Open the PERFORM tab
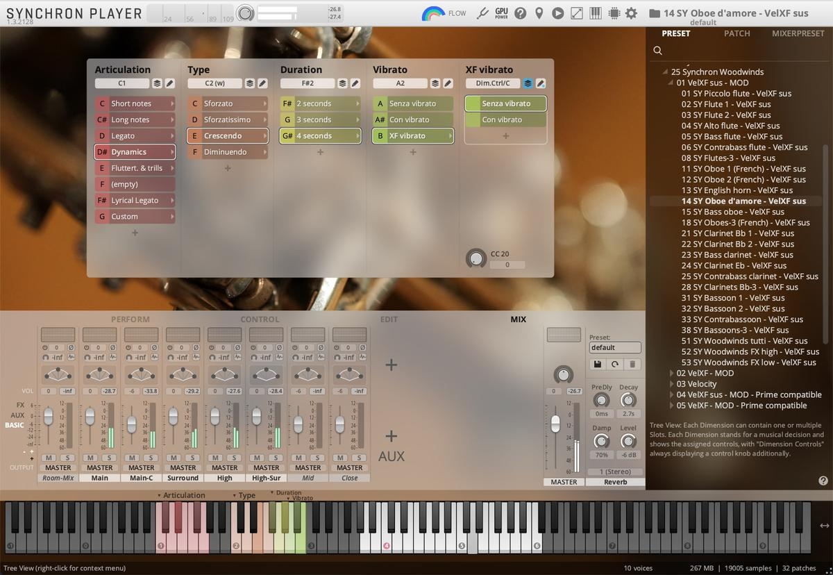833x575 pixels. tap(131, 319)
